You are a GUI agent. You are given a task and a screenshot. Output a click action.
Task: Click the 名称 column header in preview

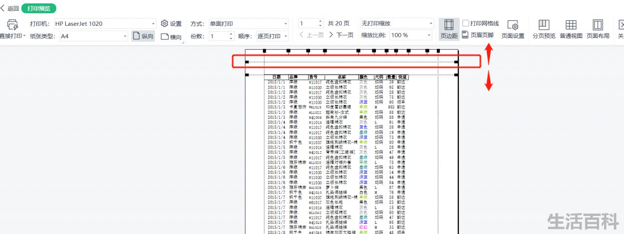[x=341, y=77]
